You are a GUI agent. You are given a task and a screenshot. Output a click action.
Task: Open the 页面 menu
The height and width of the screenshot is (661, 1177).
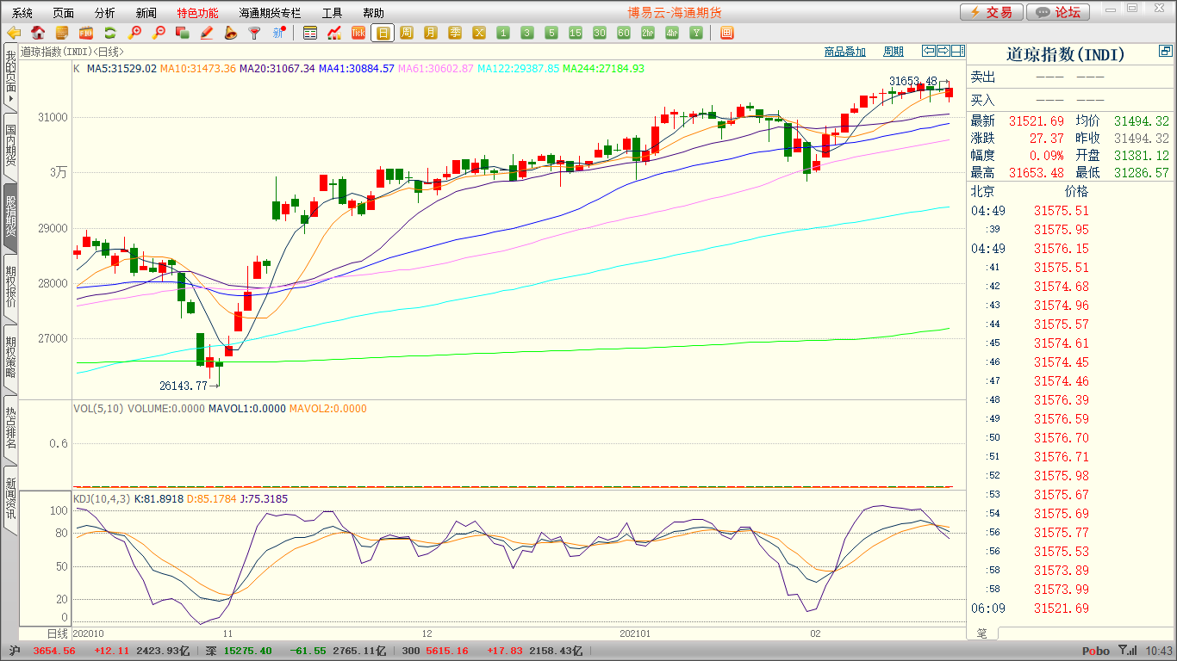[x=64, y=13]
